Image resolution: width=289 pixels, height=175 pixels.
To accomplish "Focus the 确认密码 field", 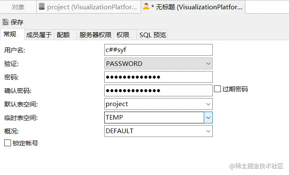I will tap(158, 90).
